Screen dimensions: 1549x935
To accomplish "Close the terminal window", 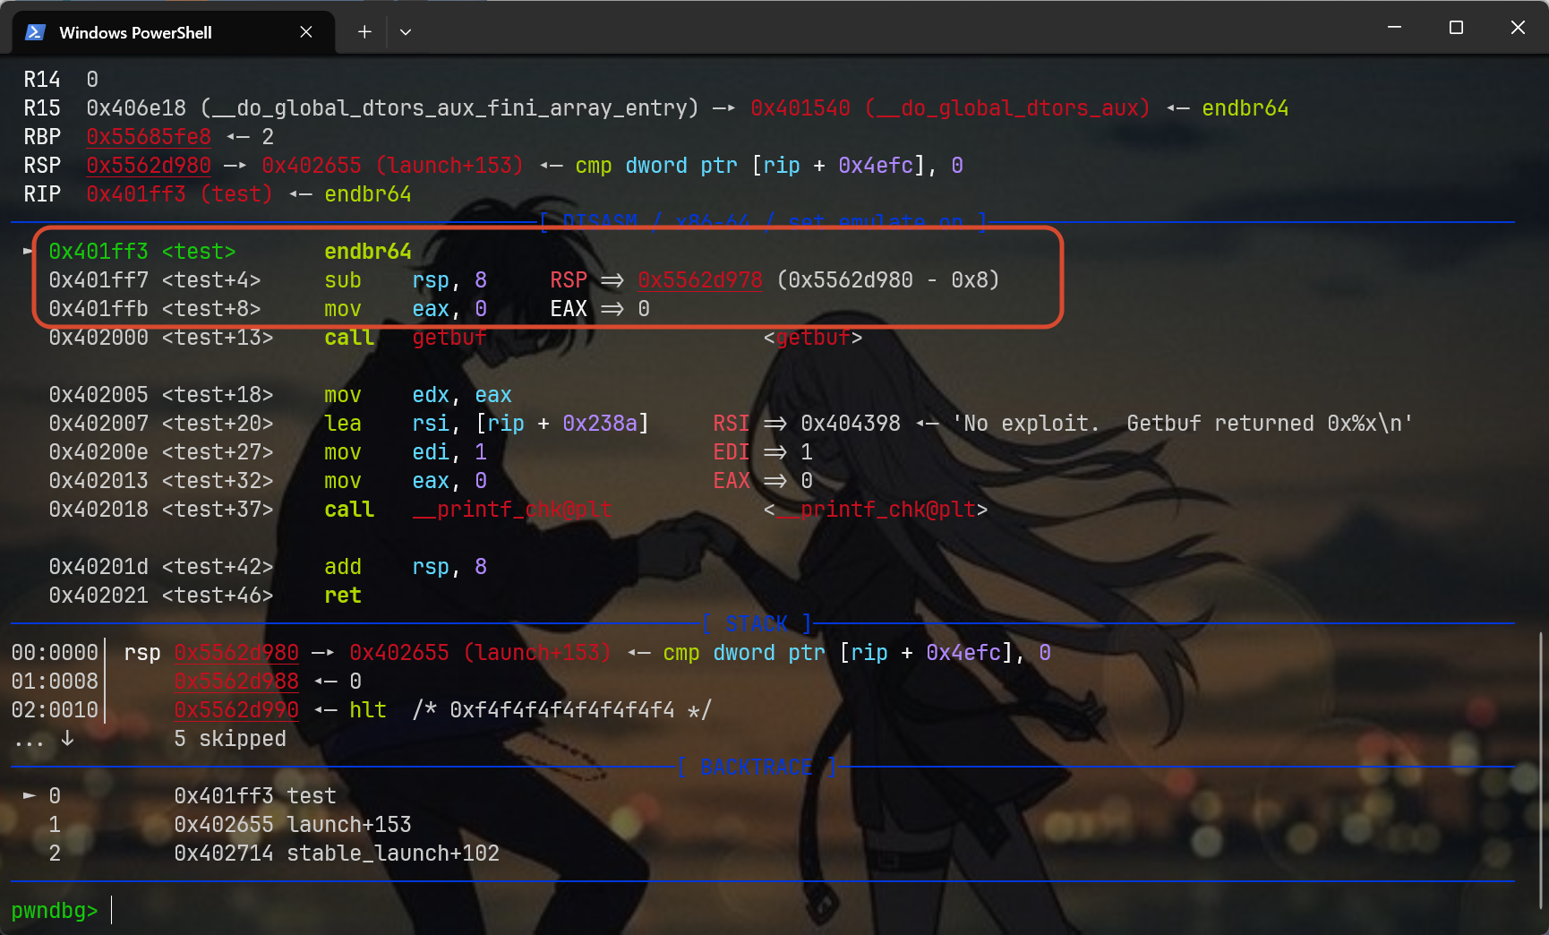I will (1518, 28).
